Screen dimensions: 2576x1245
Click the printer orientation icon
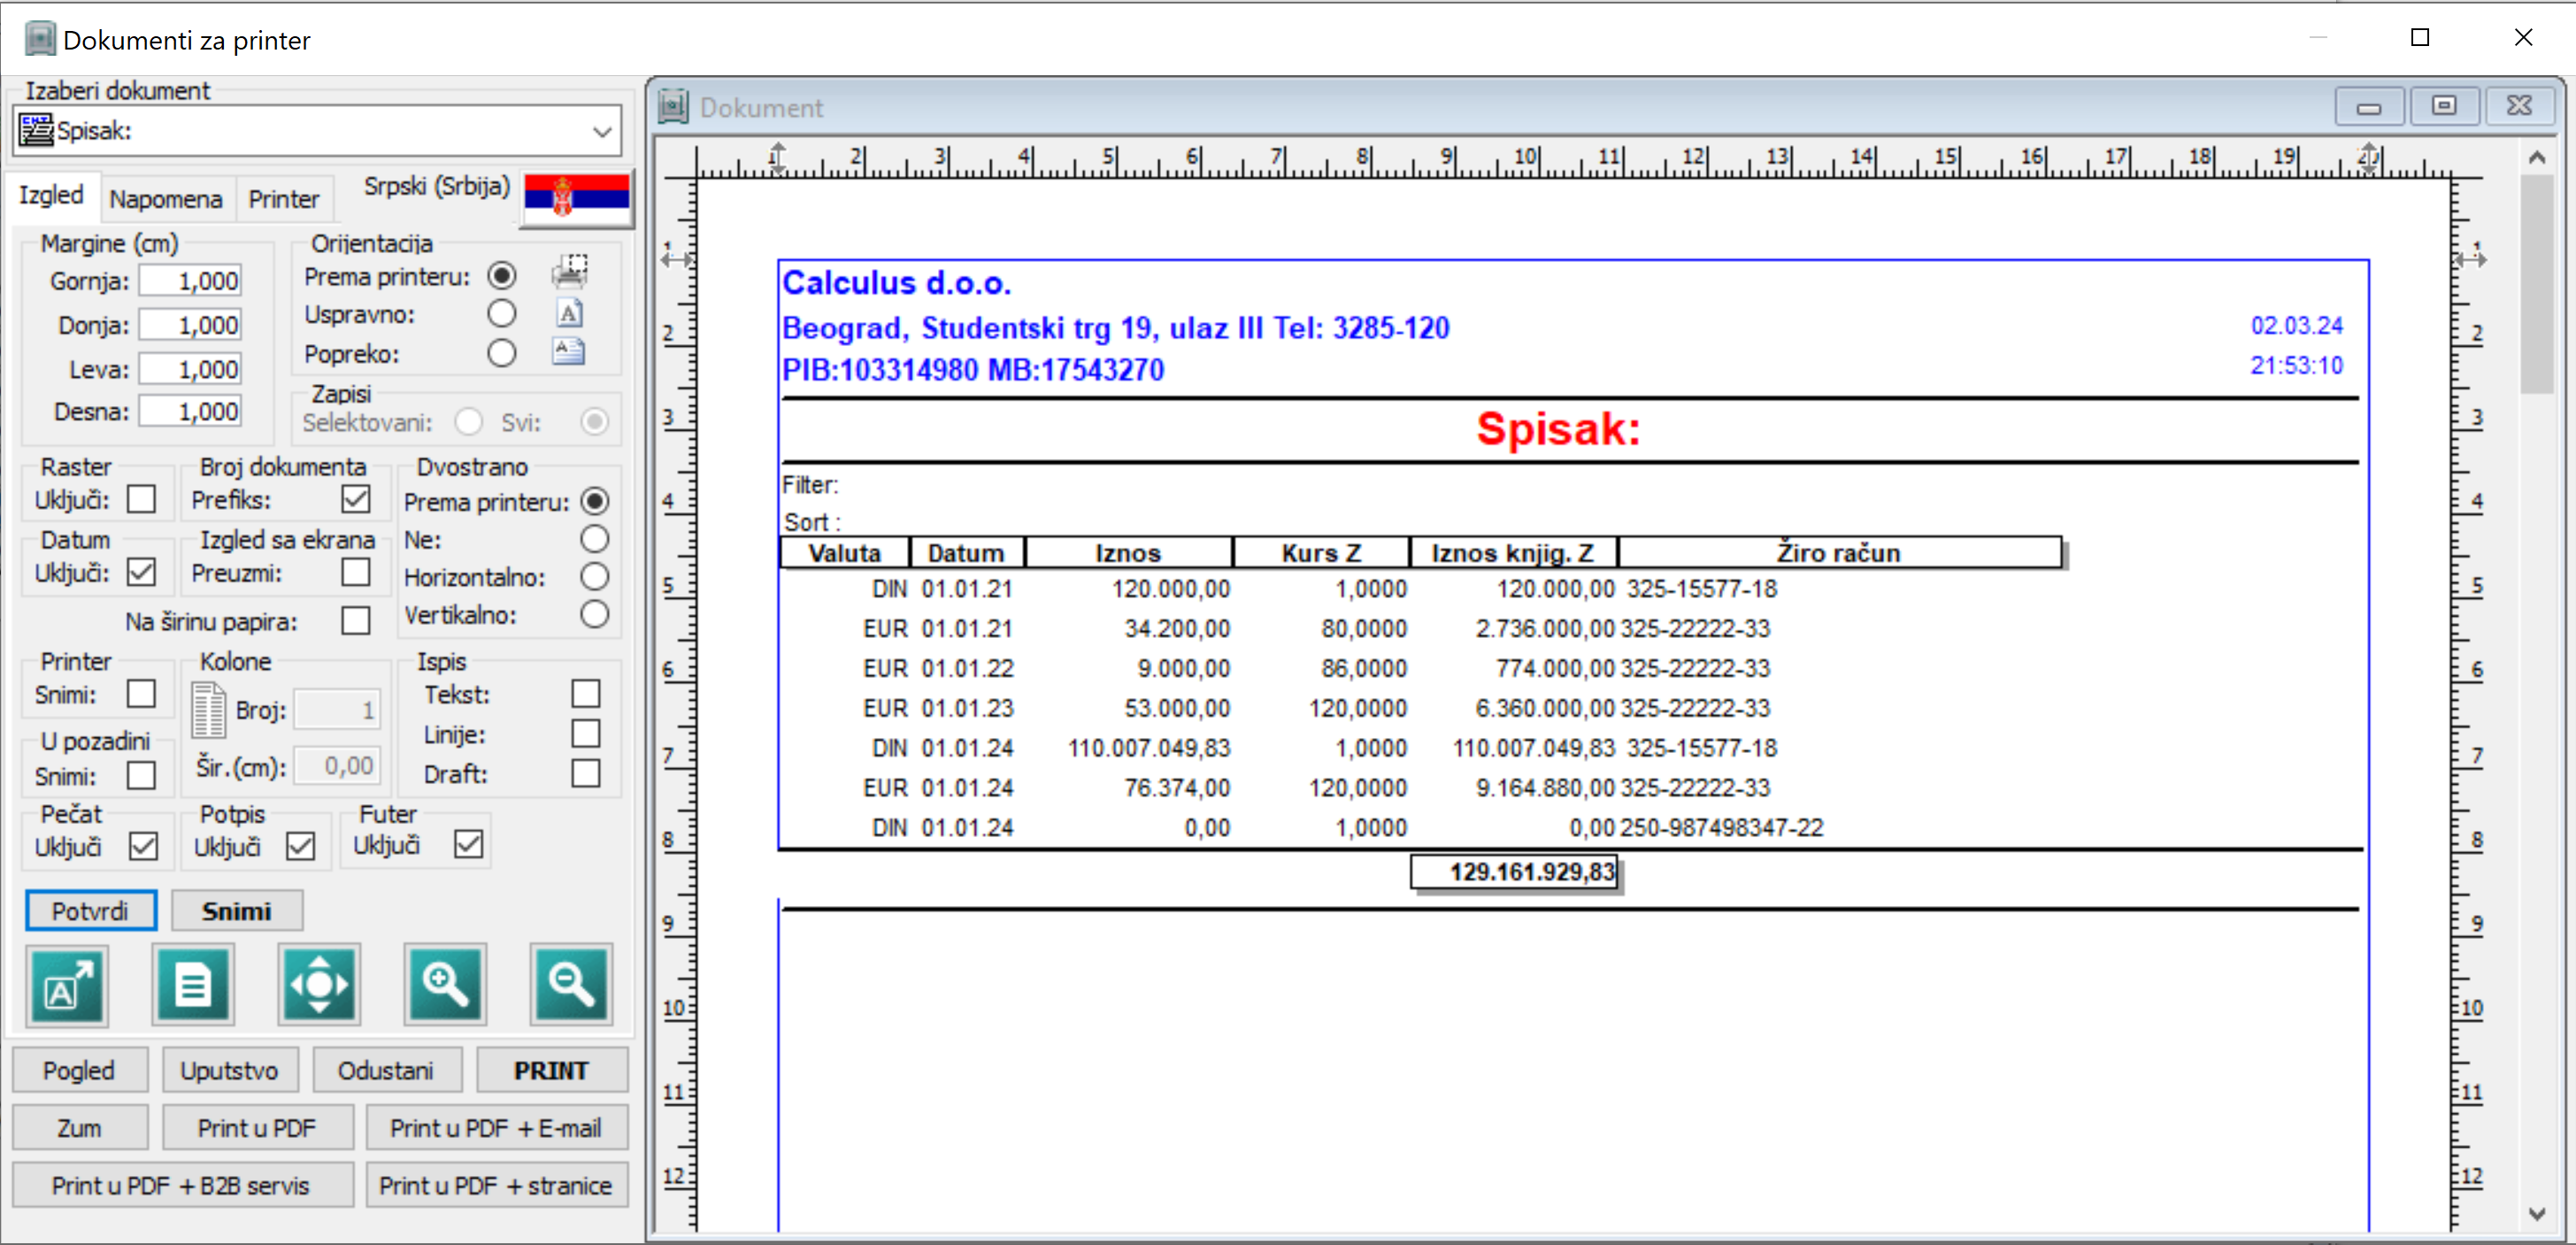tap(569, 272)
